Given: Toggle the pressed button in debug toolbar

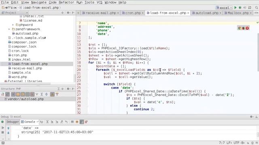Looking at the screenshot, I should coord(82,122).
